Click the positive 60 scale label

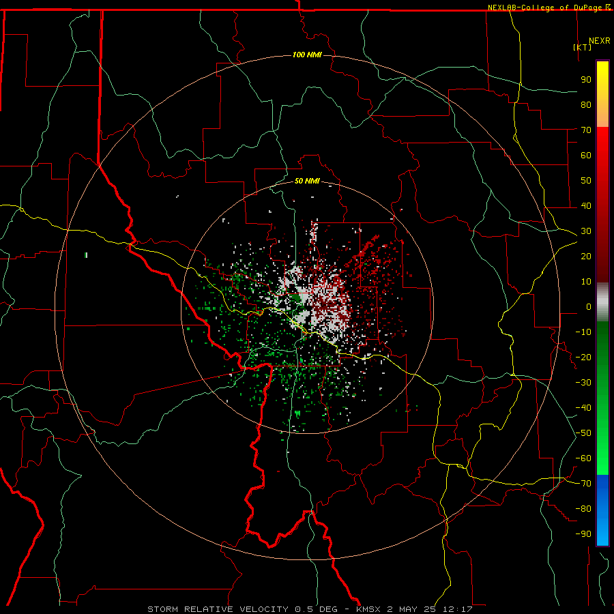586,156
